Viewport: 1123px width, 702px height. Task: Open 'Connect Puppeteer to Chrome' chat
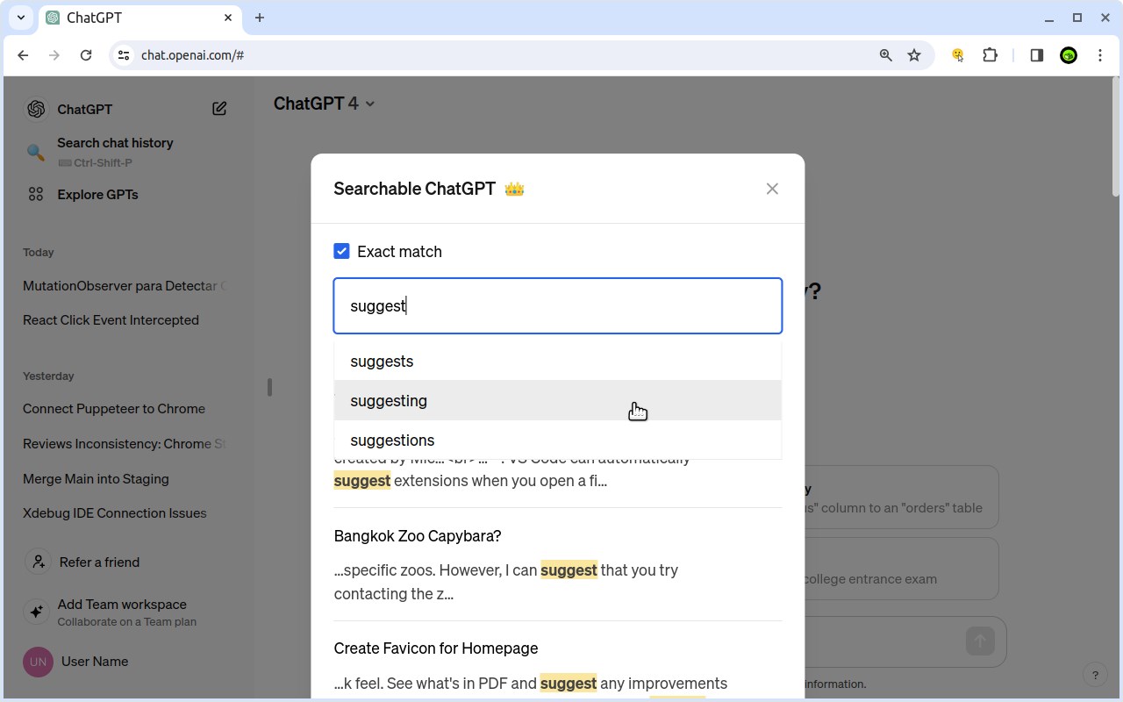coord(114,409)
